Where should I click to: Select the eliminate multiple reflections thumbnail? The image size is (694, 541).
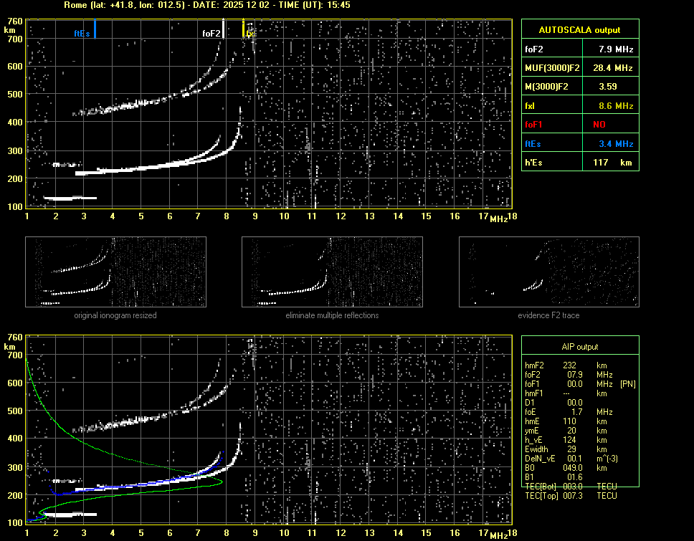(332, 272)
